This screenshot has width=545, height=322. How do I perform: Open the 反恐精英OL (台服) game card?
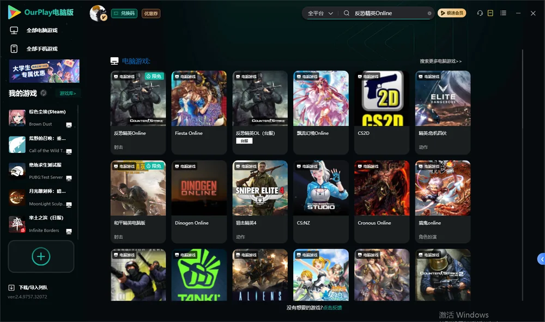260,113
